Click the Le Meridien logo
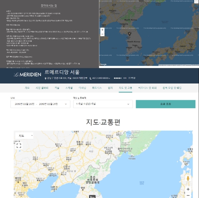The width and height of the screenshot is (199, 198). (27, 75)
